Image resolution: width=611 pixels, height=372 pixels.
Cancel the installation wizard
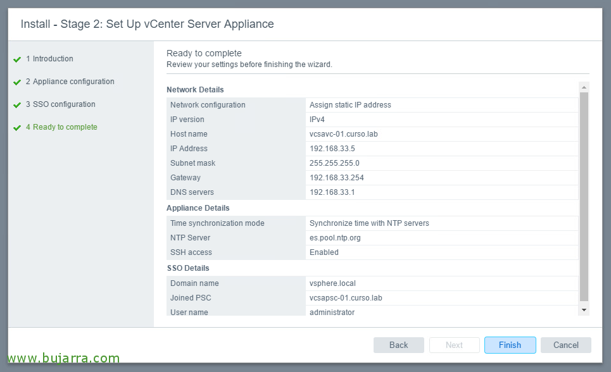tap(566, 345)
